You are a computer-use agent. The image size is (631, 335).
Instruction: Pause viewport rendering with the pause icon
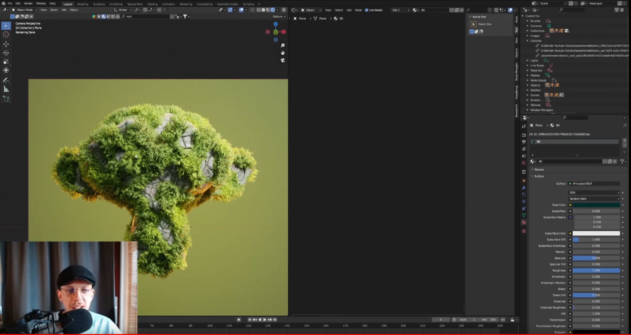284,10
